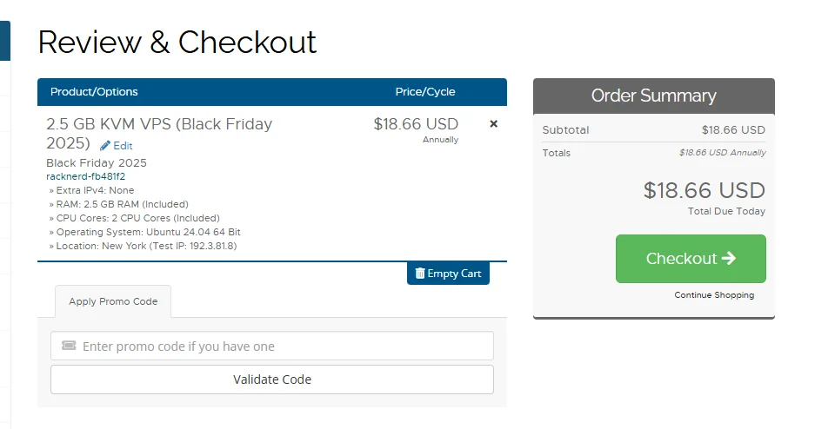Click the ticket icon in promo field
828x429 pixels.
coord(69,346)
